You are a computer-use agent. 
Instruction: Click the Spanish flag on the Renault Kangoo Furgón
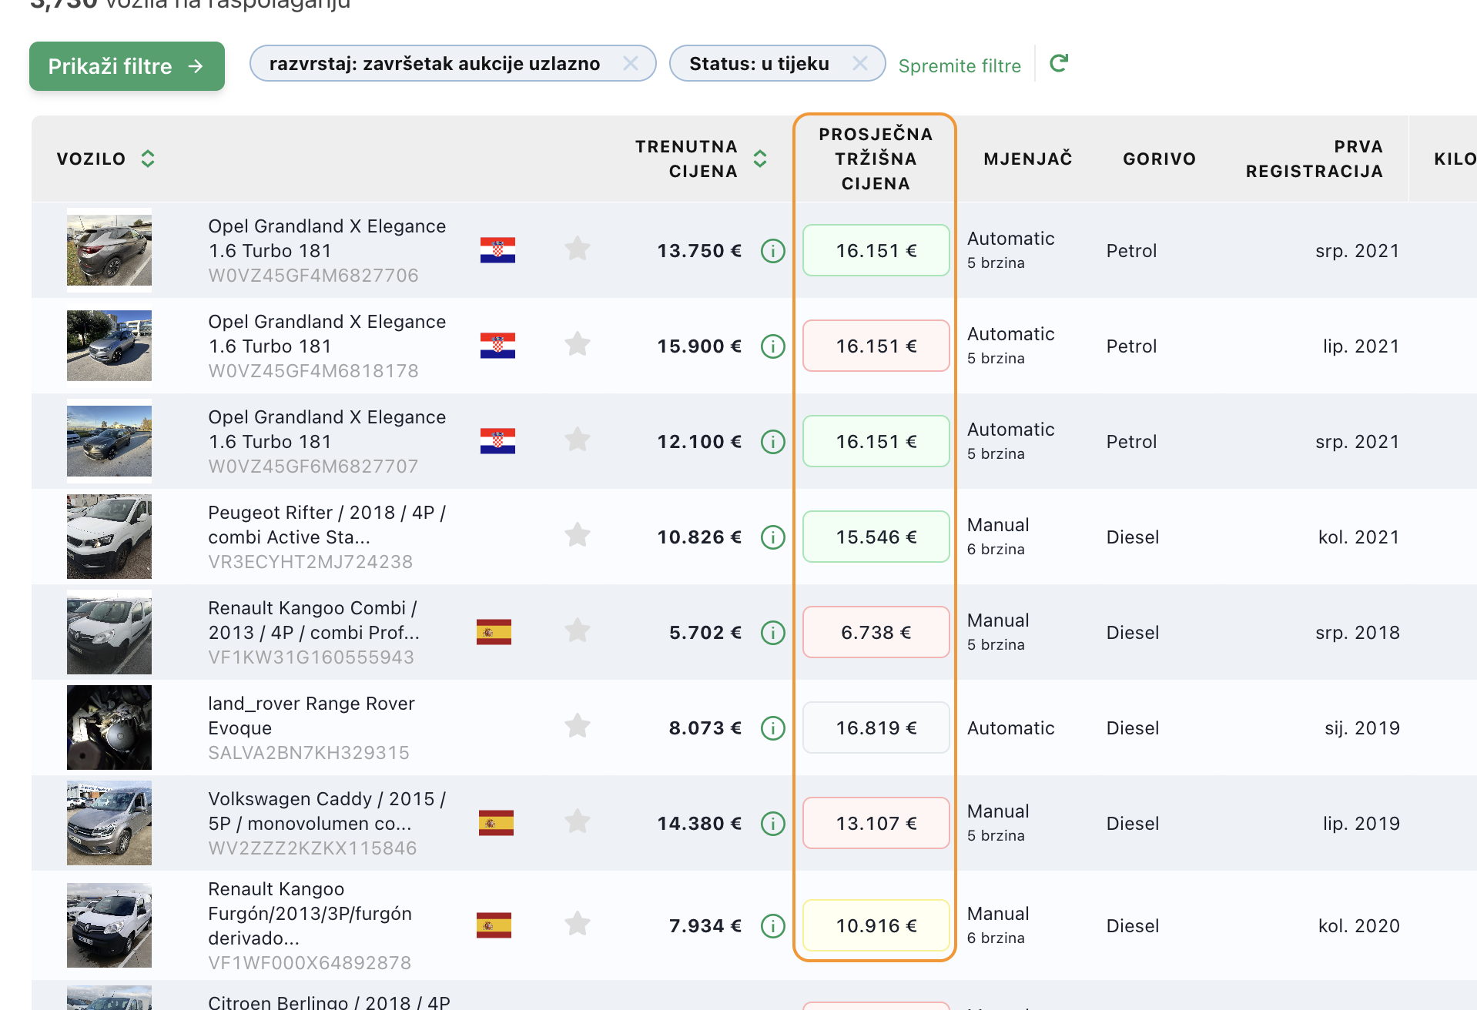(x=494, y=925)
